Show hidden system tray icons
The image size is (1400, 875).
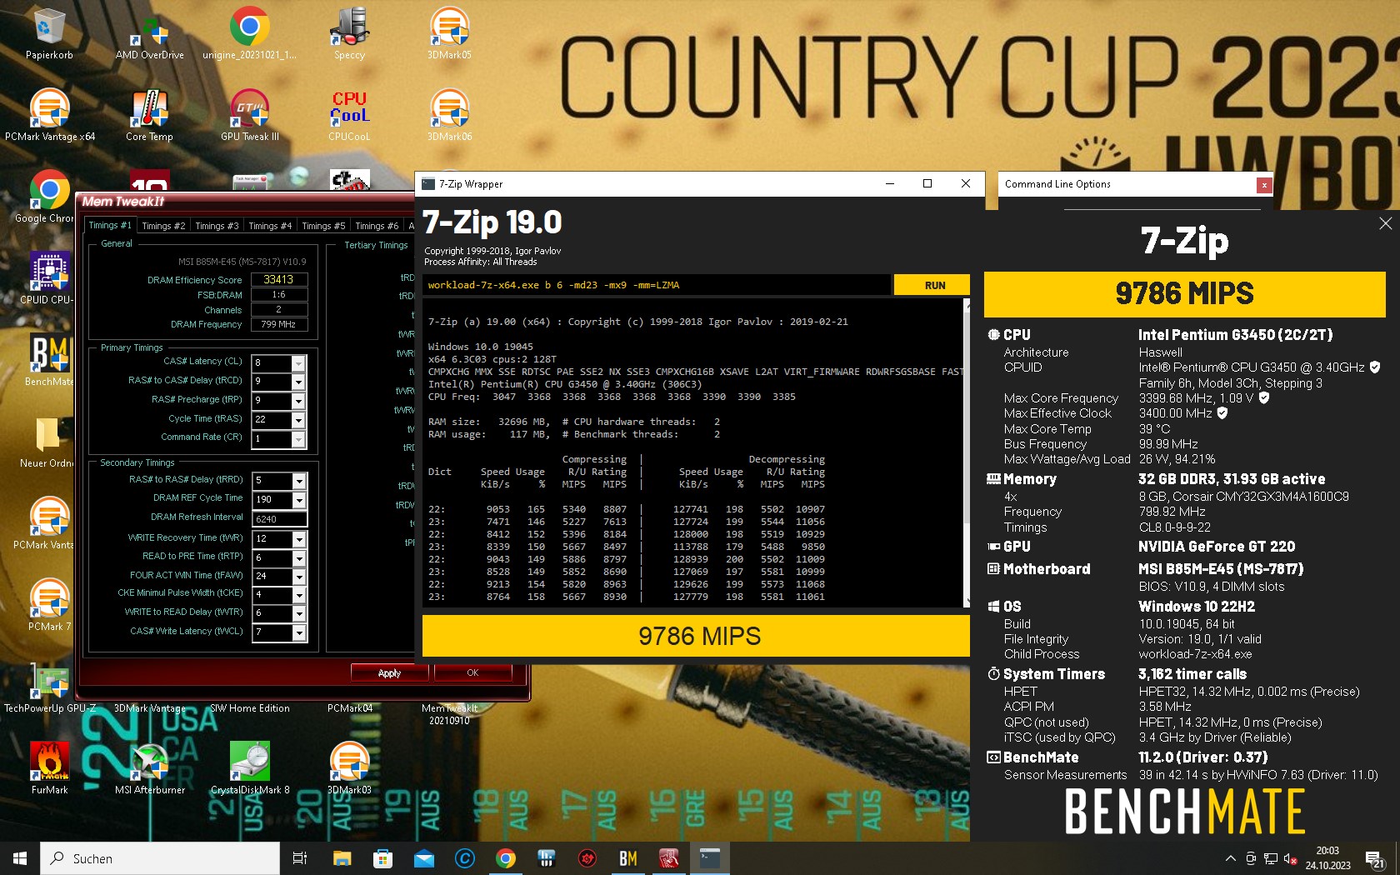click(x=1230, y=858)
